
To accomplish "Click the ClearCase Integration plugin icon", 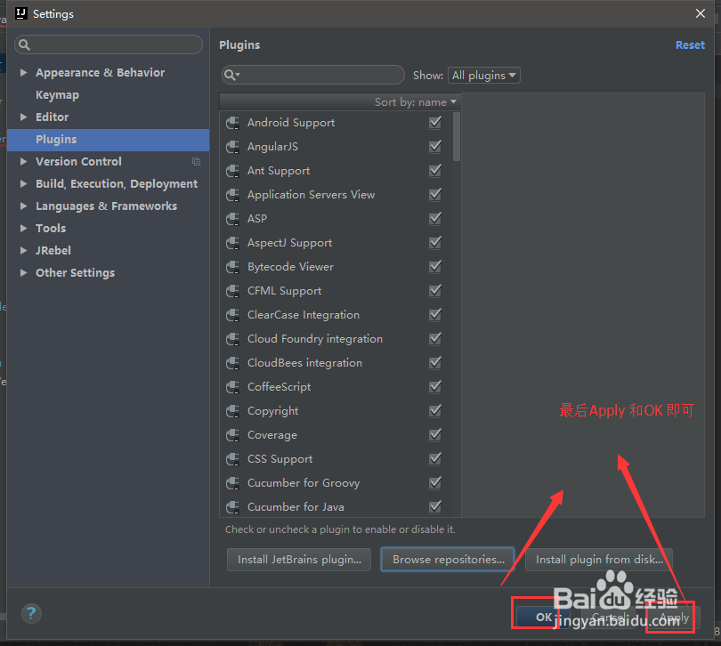I will point(232,315).
